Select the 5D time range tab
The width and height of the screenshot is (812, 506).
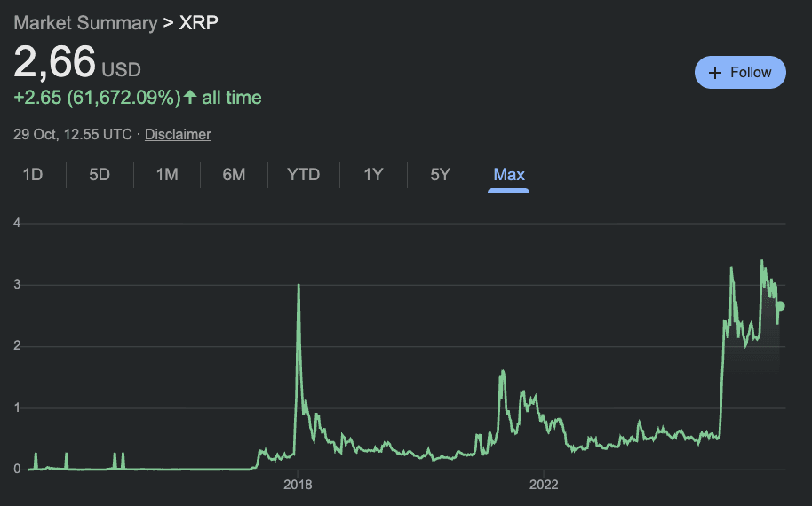tap(100, 175)
